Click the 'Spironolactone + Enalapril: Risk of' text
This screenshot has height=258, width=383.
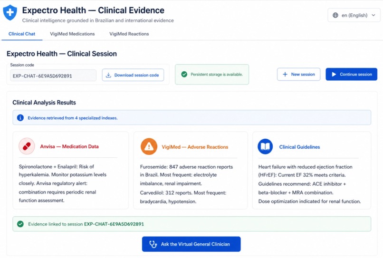point(57,167)
